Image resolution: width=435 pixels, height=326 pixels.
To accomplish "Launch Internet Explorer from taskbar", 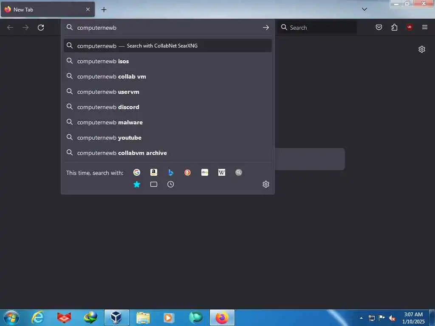I will pyautogui.click(x=38, y=318).
